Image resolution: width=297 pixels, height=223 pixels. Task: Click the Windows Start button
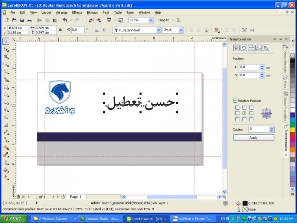13,219
